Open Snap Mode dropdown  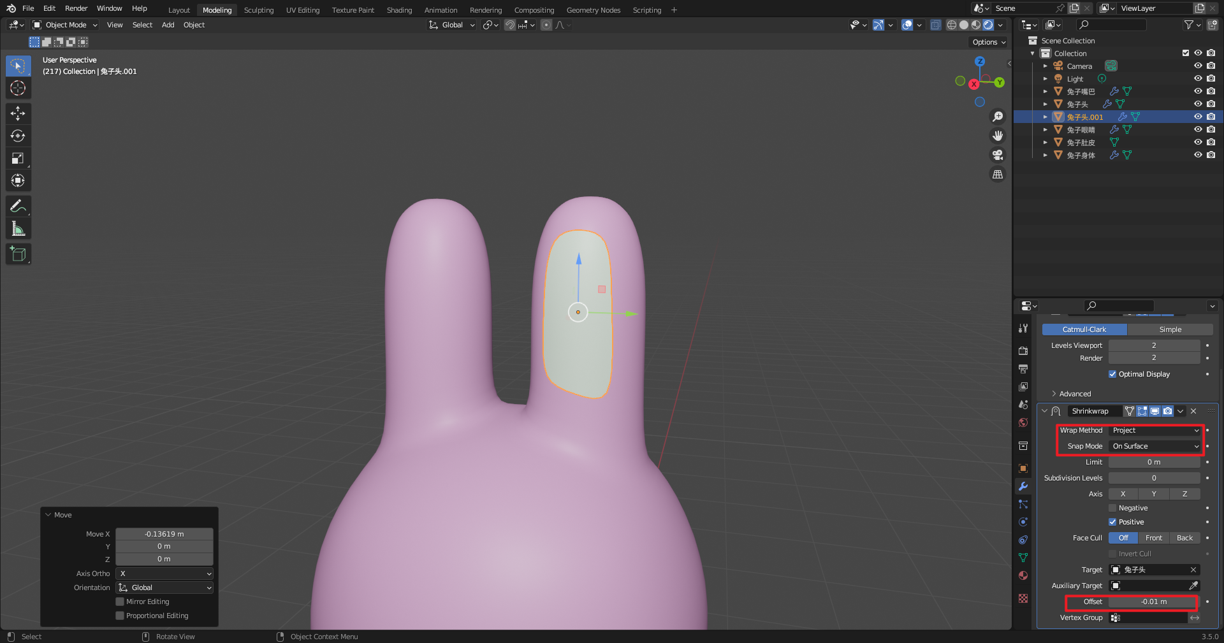[x=1155, y=446]
